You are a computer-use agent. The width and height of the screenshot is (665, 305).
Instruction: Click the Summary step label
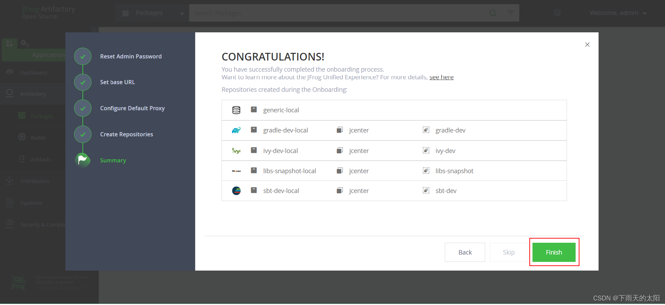(113, 160)
